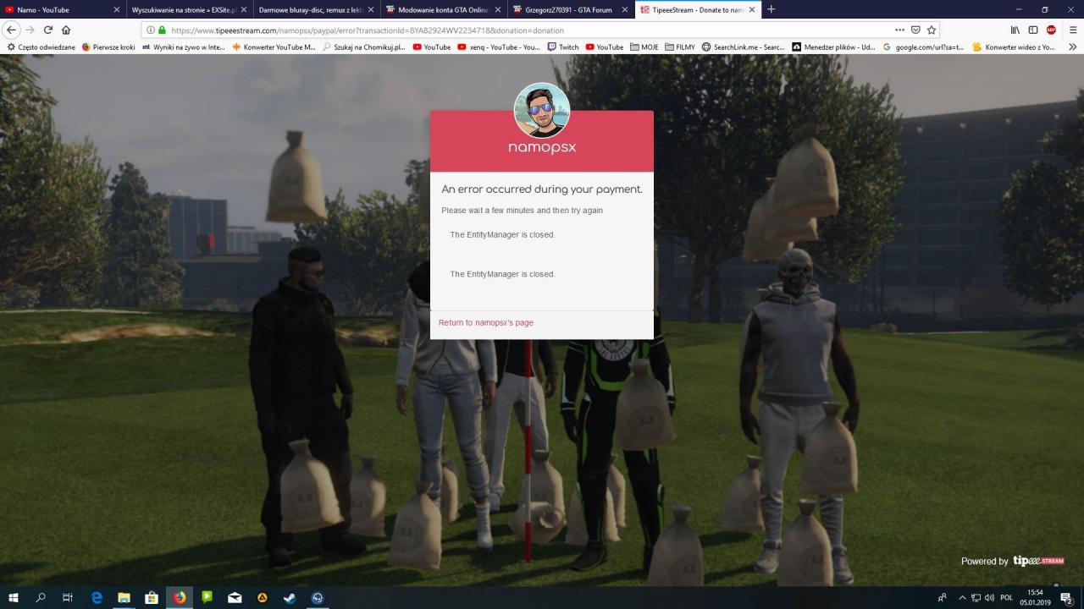Open Windows taskbar search
1084x609 pixels.
[x=41, y=597]
